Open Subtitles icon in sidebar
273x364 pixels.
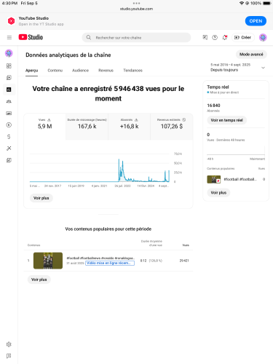9,113
